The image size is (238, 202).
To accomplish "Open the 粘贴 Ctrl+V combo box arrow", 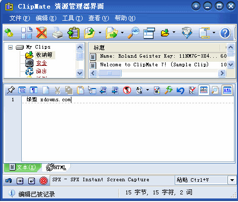I will (x=232, y=180).
